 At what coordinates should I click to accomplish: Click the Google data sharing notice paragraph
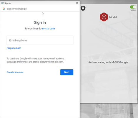tap(35, 60)
